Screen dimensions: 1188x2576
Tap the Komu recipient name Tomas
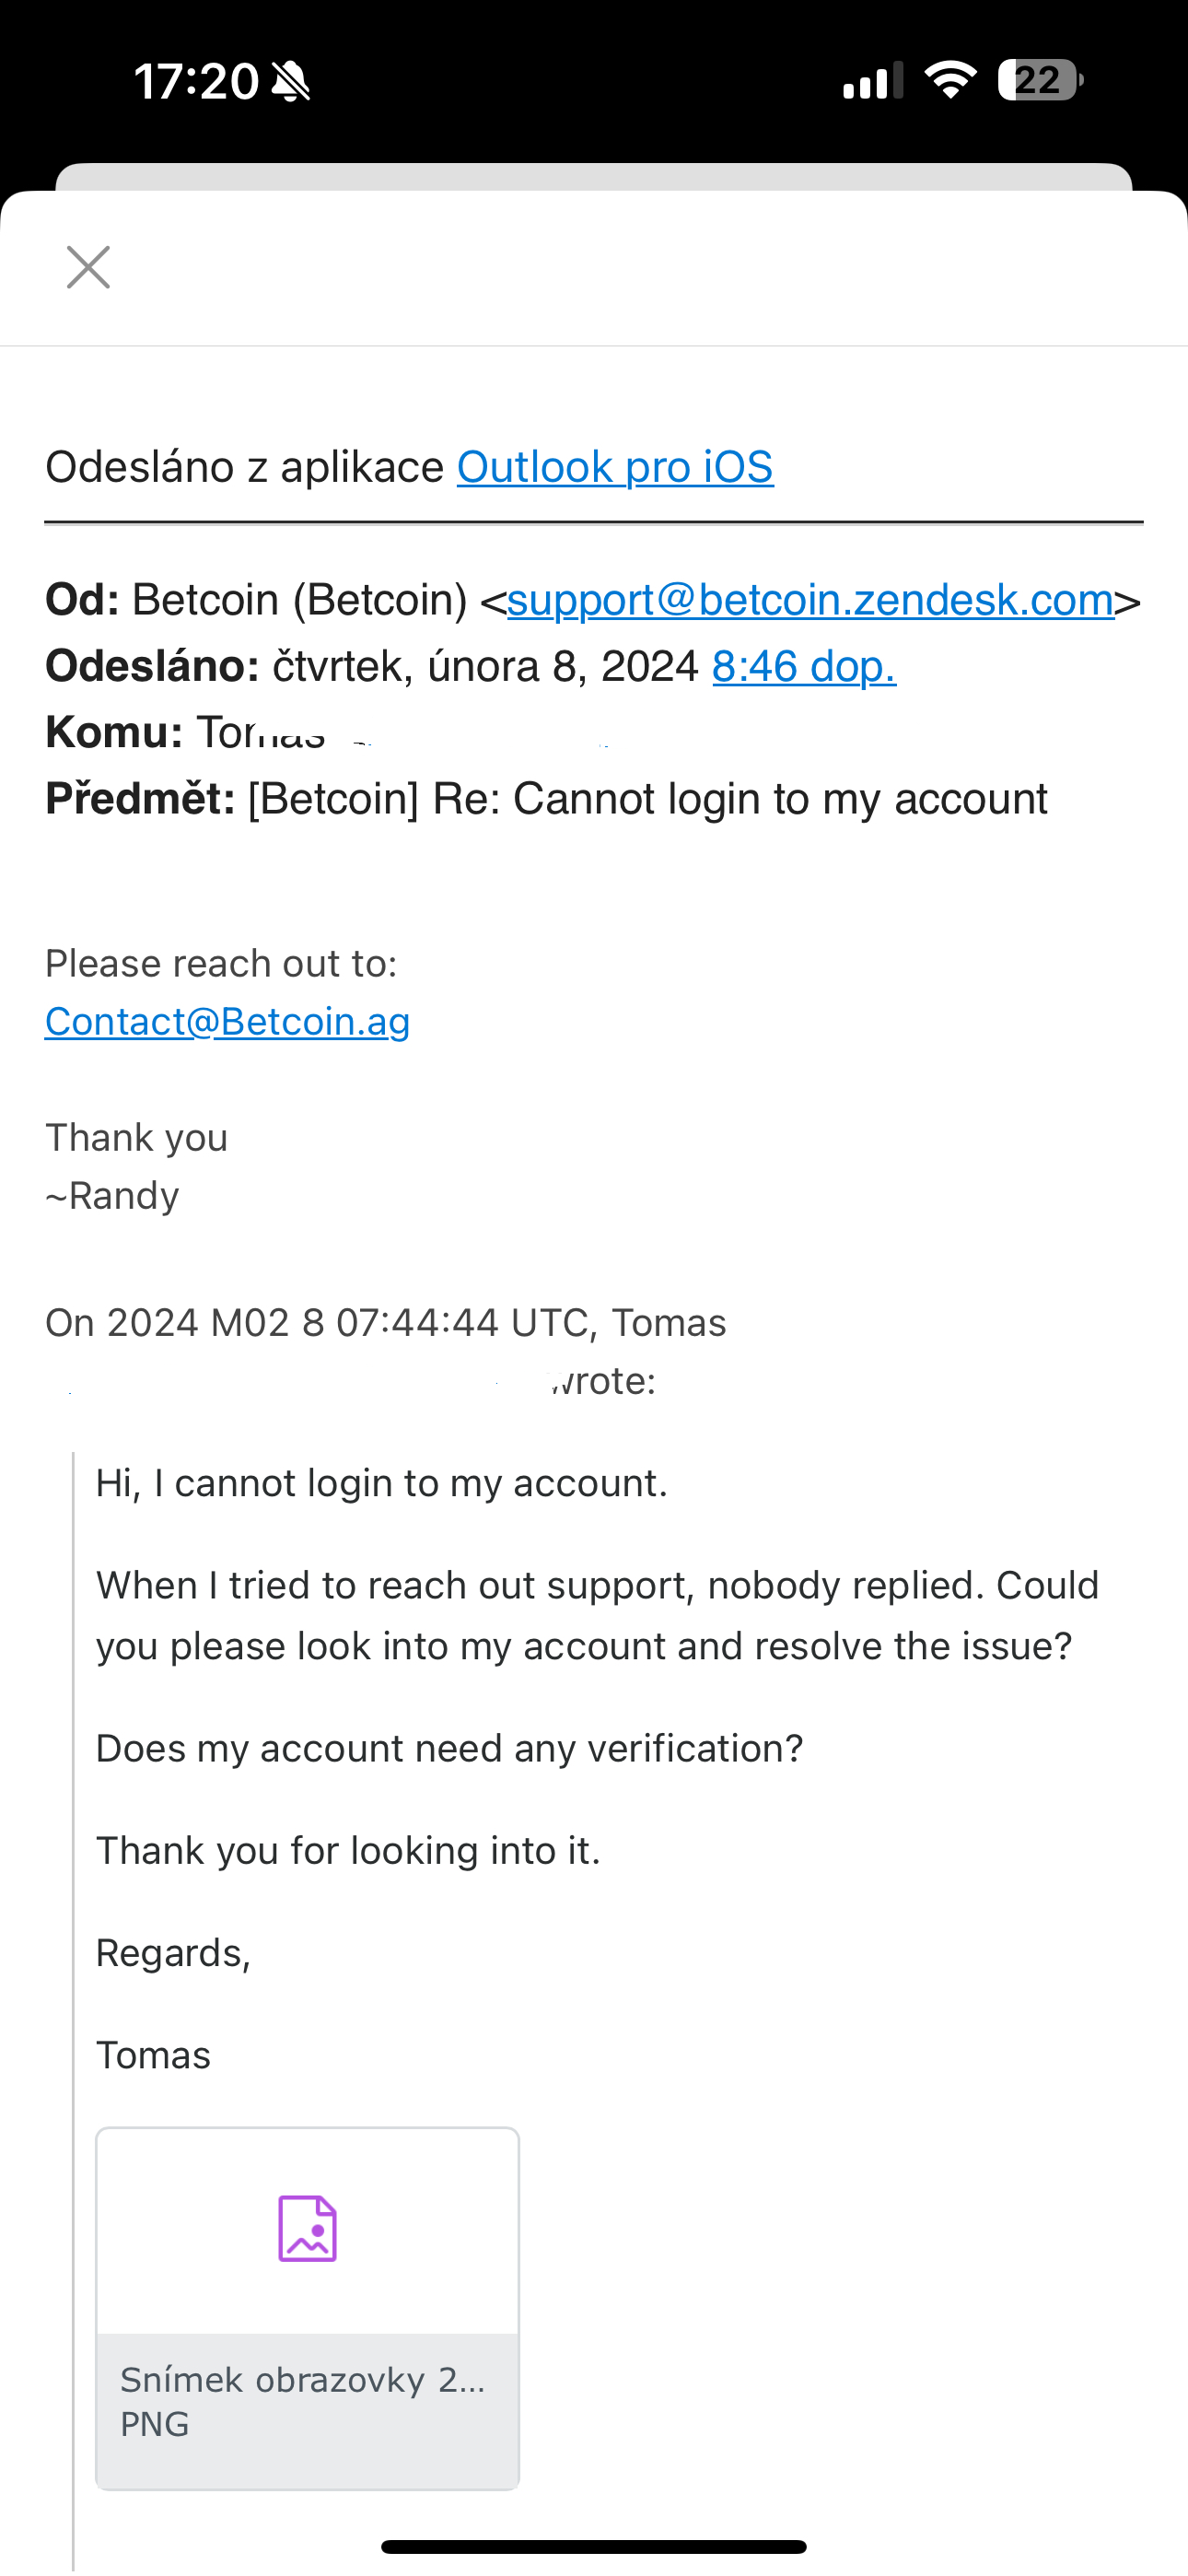pyautogui.click(x=261, y=733)
